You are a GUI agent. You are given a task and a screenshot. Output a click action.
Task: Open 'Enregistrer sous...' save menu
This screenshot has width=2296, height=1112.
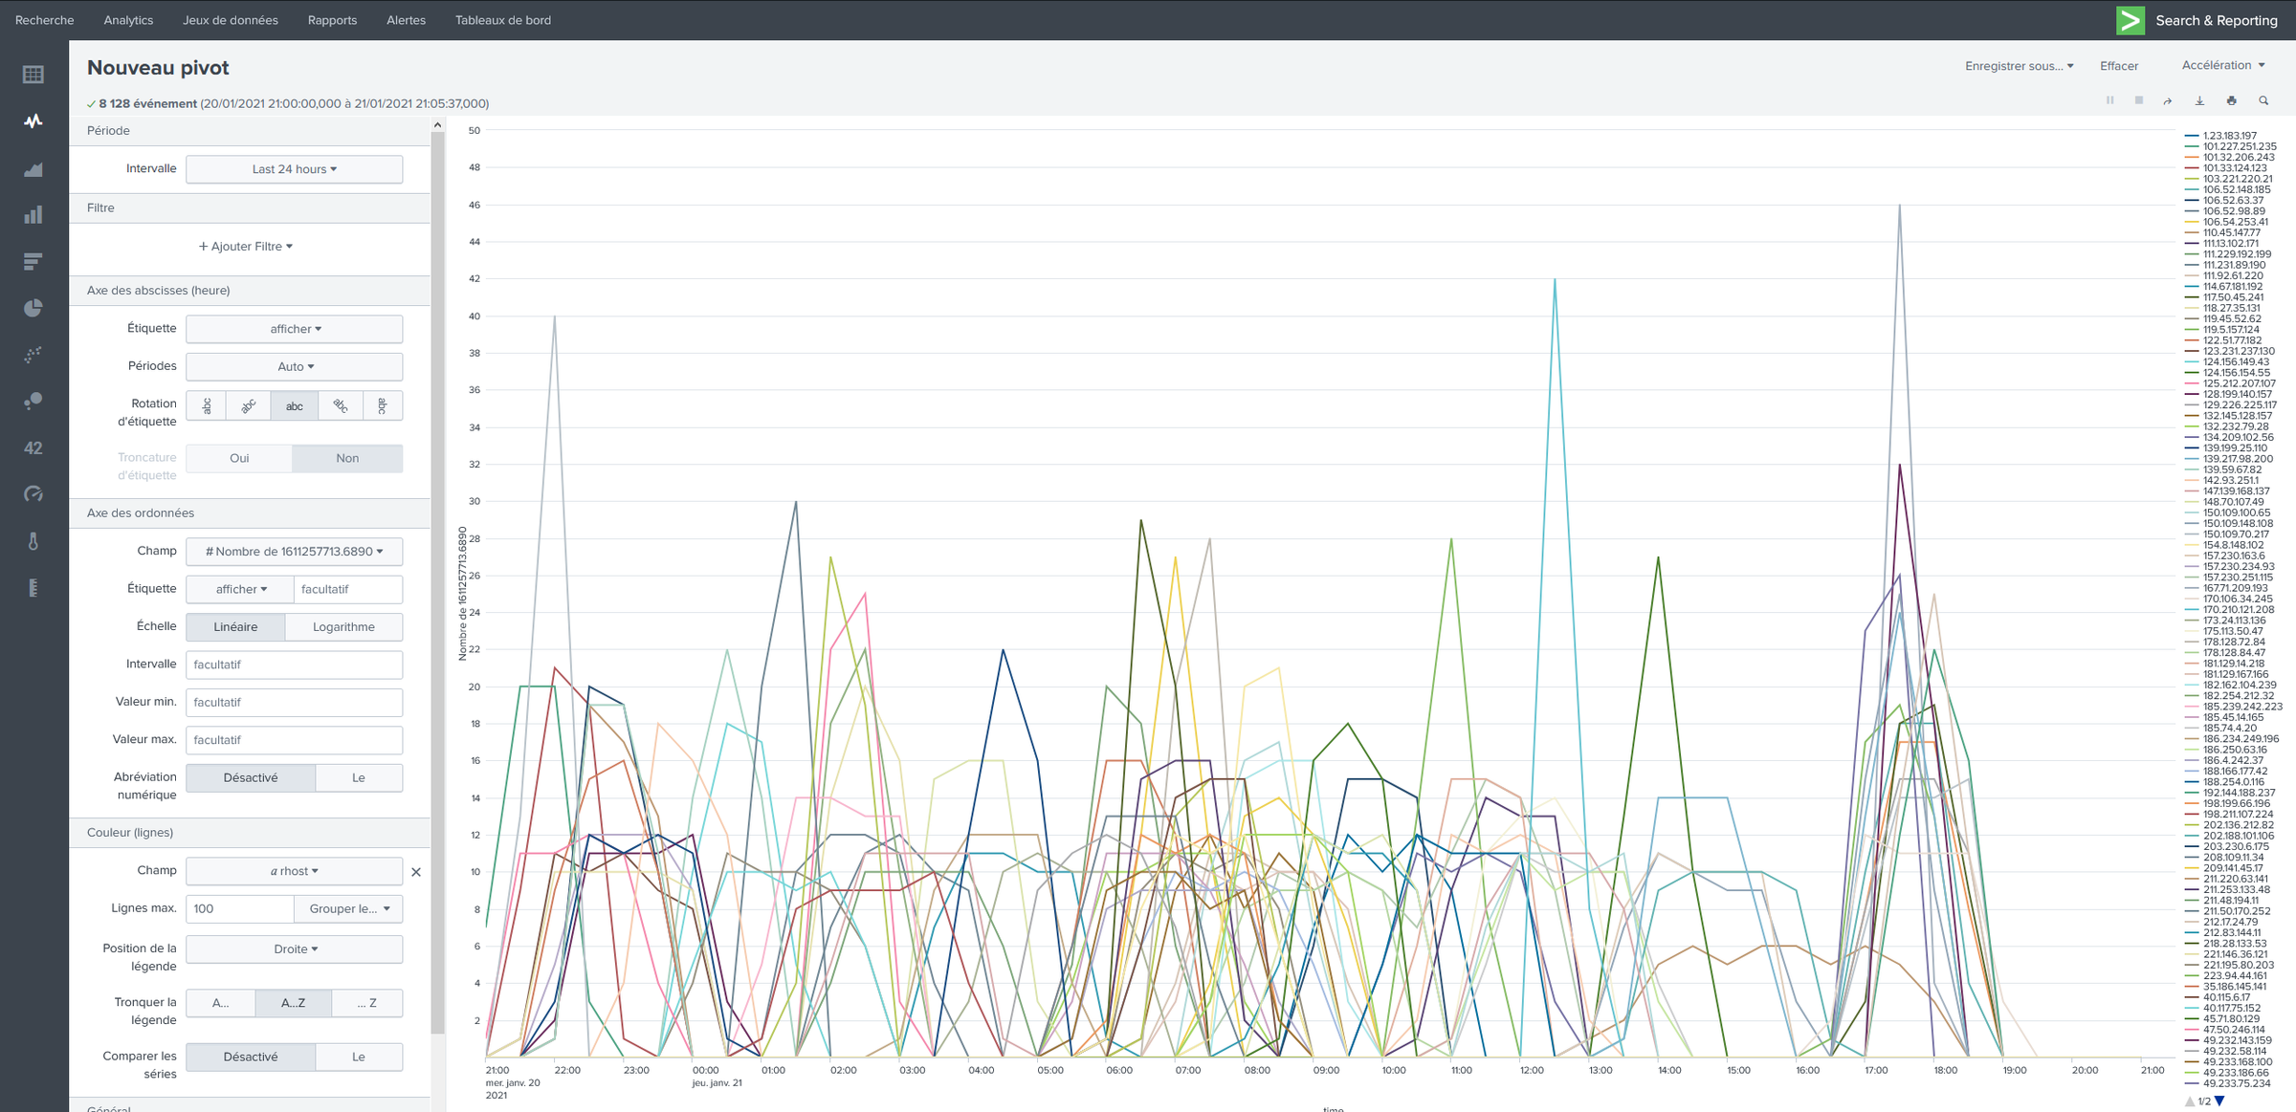2019,66
